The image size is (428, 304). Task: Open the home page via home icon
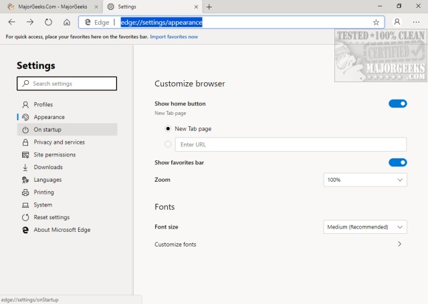[67, 22]
